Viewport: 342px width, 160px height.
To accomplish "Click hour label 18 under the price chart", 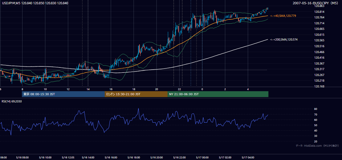I will click(134, 89).
